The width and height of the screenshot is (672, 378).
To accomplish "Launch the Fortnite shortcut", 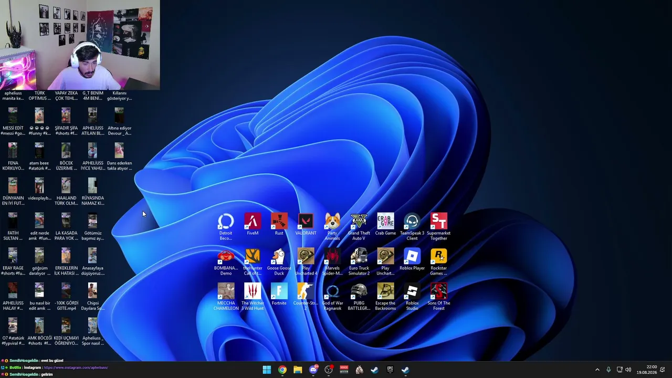I will coord(279,295).
